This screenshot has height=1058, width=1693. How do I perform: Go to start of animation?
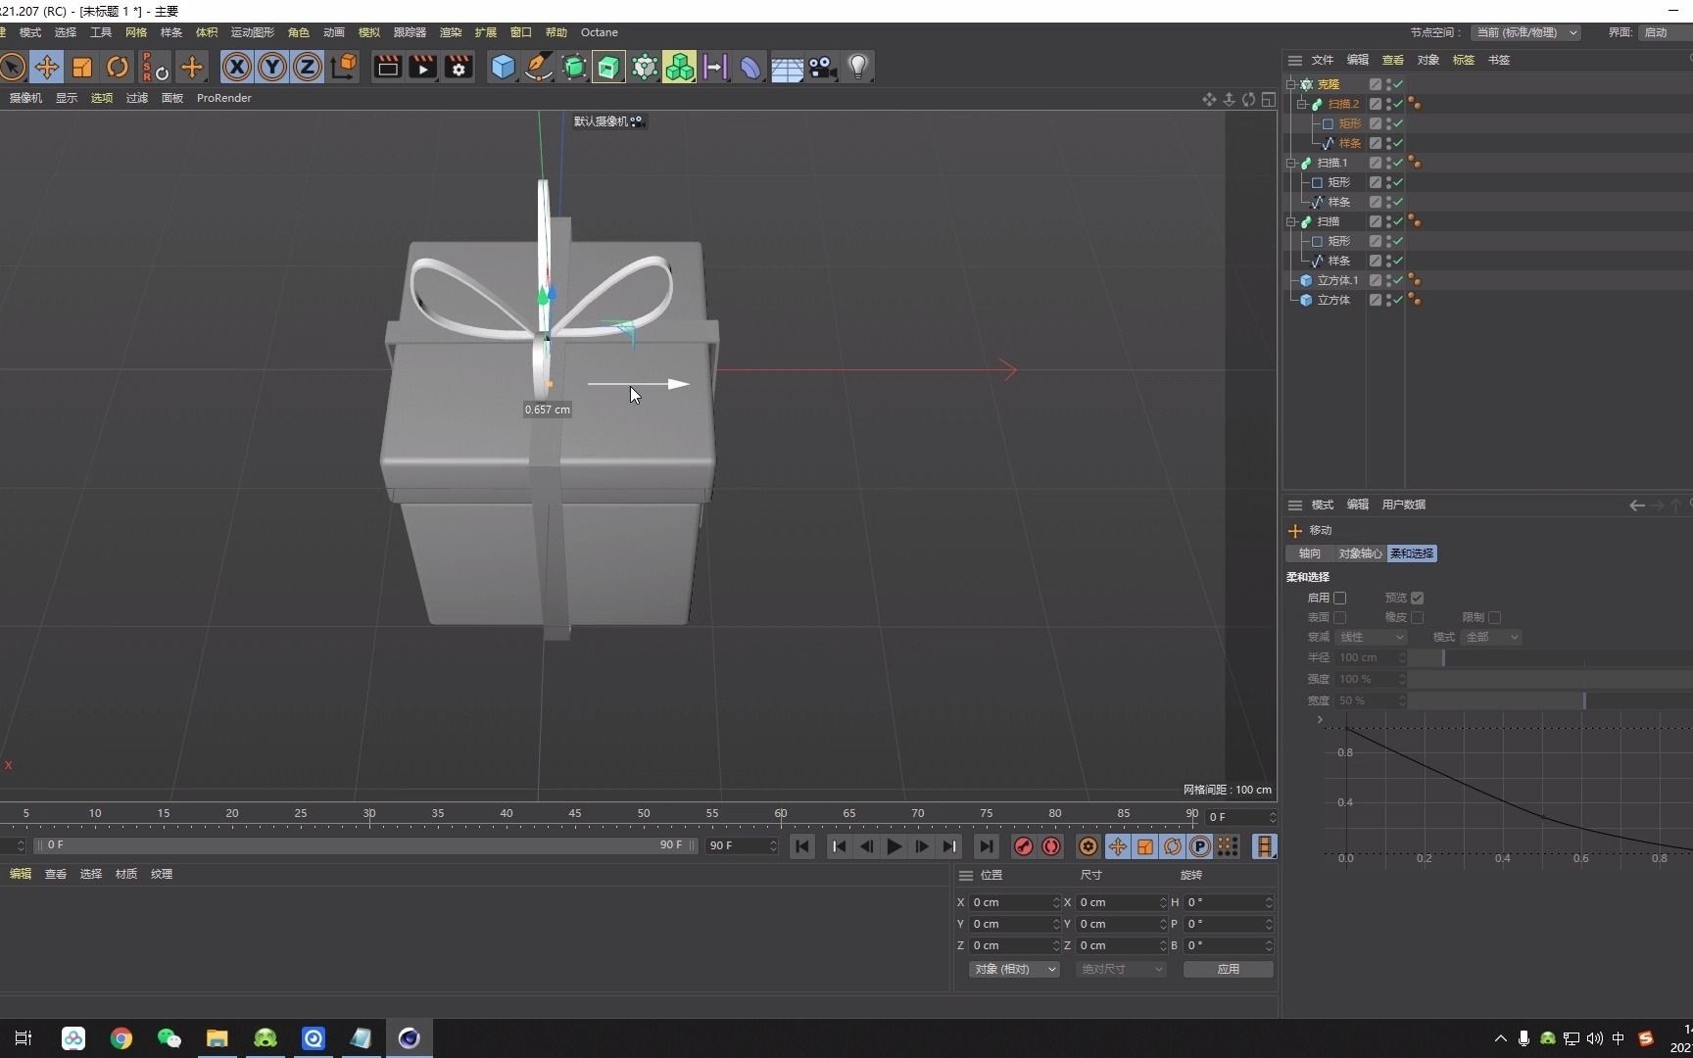(802, 846)
